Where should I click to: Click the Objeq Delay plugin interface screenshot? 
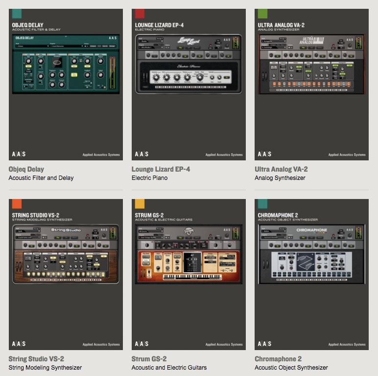pyautogui.click(x=65, y=65)
